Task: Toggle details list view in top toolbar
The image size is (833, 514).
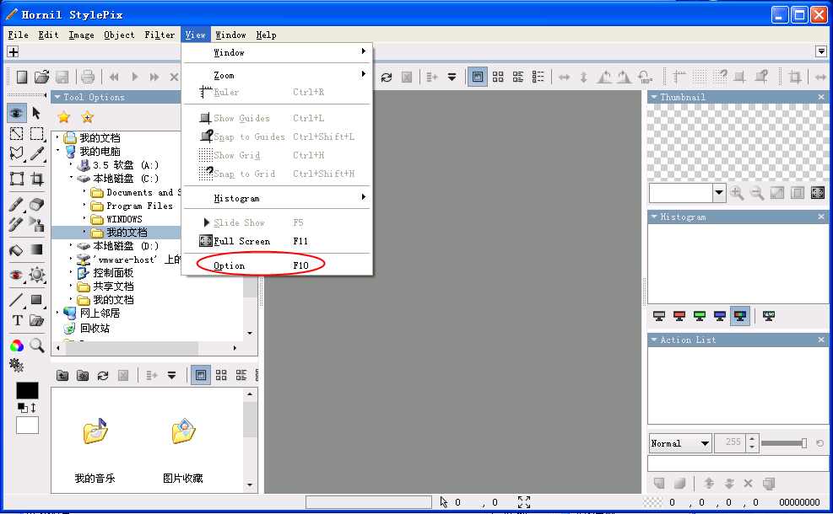Action: 538,78
